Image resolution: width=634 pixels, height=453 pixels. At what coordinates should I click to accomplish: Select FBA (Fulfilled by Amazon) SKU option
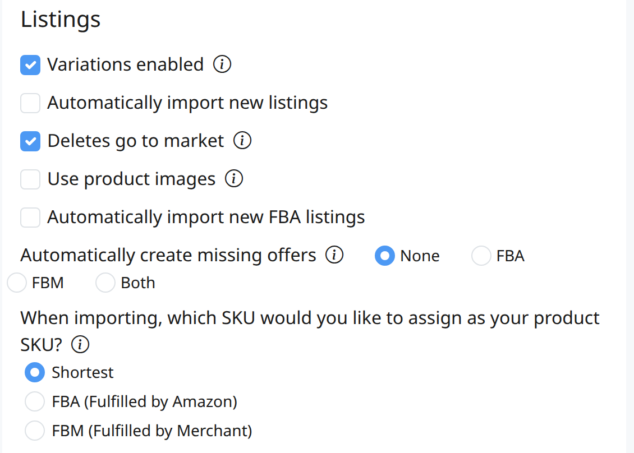pyautogui.click(x=35, y=401)
